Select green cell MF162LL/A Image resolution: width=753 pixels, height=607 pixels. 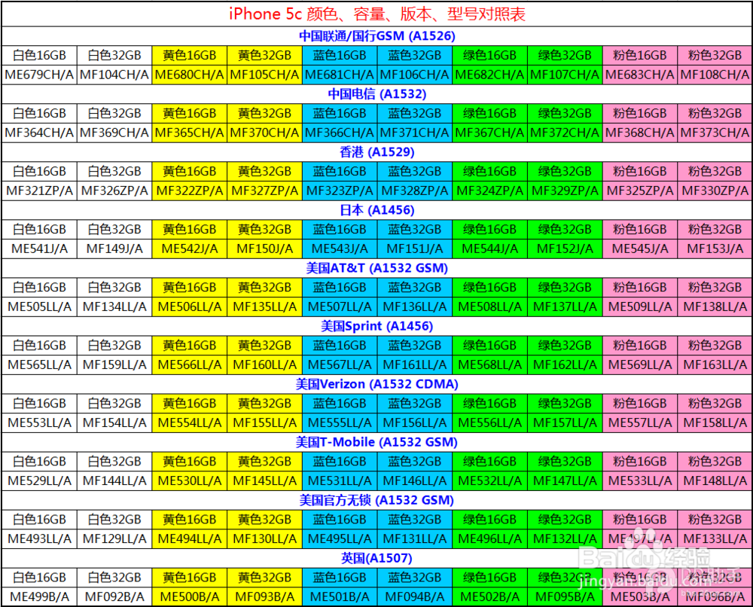click(x=565, y=365)
